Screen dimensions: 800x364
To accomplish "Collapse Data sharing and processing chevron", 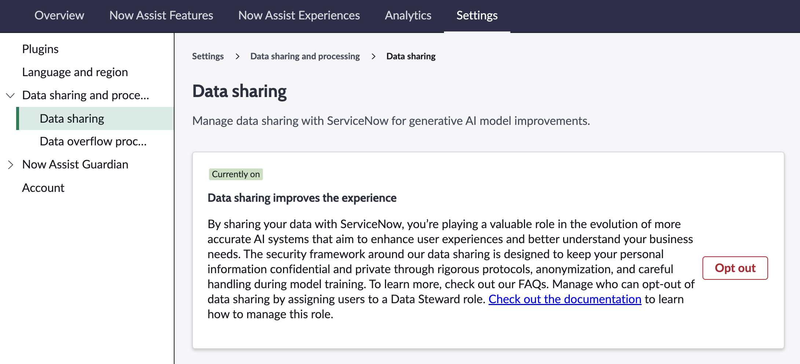I will point(10,96).
